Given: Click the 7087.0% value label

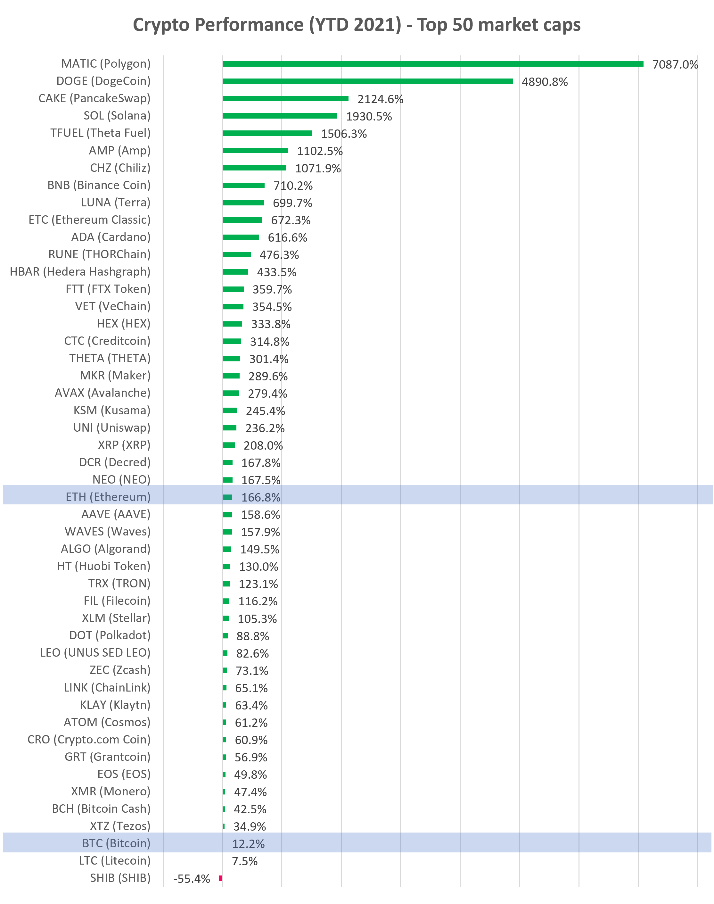Looking at the screenshot, I should tap(675, 64).
